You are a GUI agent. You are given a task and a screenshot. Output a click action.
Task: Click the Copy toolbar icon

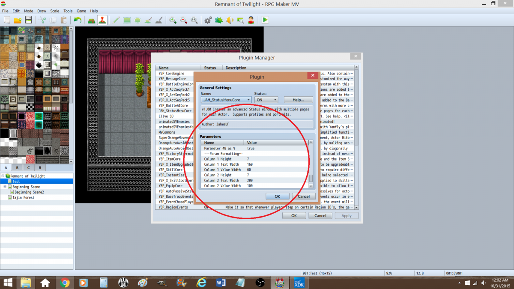(x=53, y=20)
